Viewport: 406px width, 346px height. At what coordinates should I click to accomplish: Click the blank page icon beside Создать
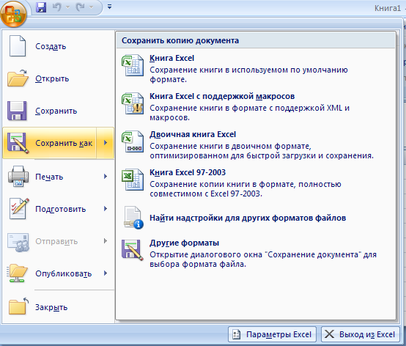coord(18,46)
